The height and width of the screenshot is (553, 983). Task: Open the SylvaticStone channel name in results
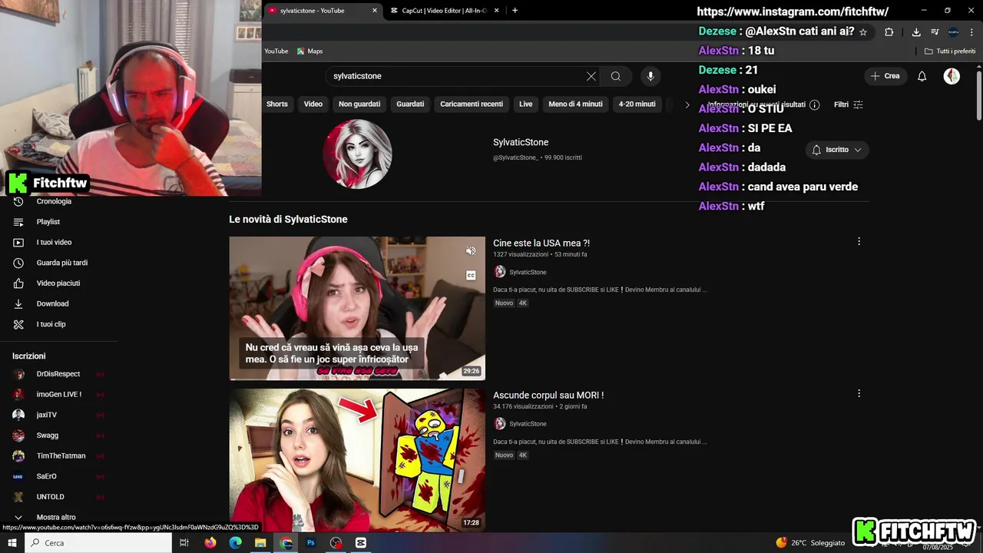(x=521, y=142)
